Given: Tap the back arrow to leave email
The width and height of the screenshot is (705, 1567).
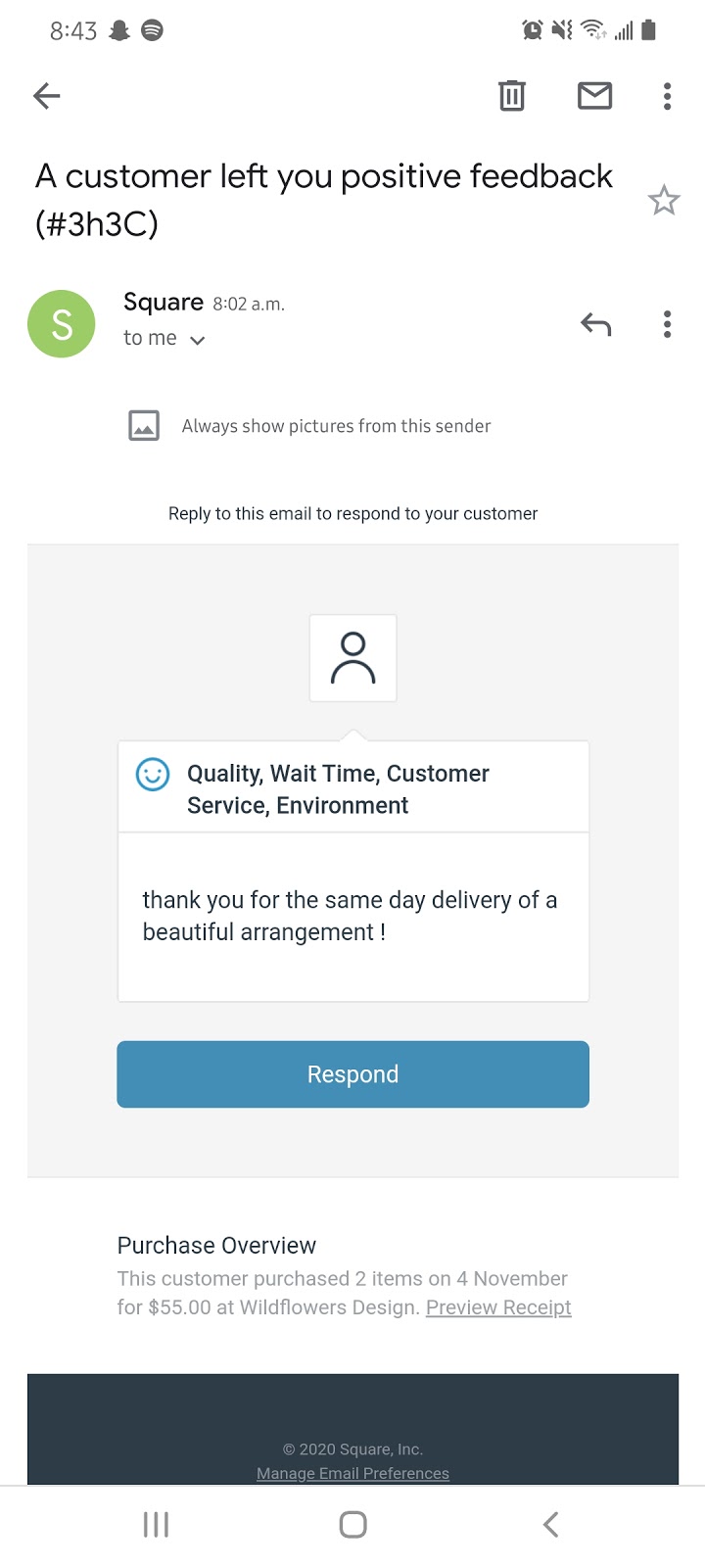Looking at the screenshot, I should (46, 95).
